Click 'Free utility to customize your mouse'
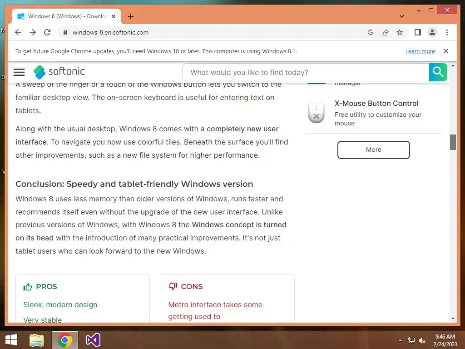The image size is (465, 349). 378,119
